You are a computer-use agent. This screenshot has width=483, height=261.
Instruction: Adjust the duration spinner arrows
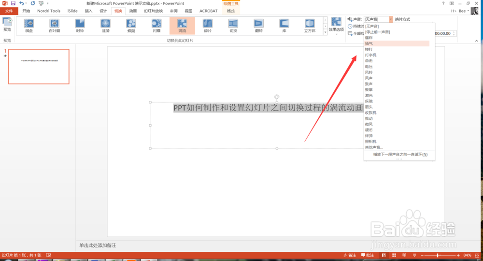pyautogui.click(x=454, y=33)
